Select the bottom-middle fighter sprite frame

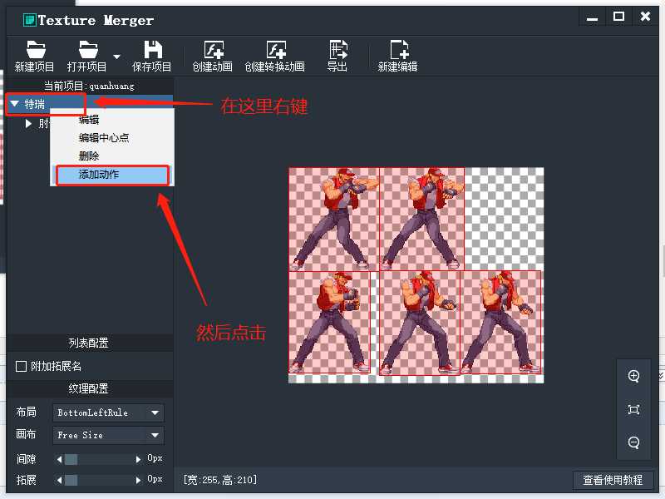[x=420, y=323]
